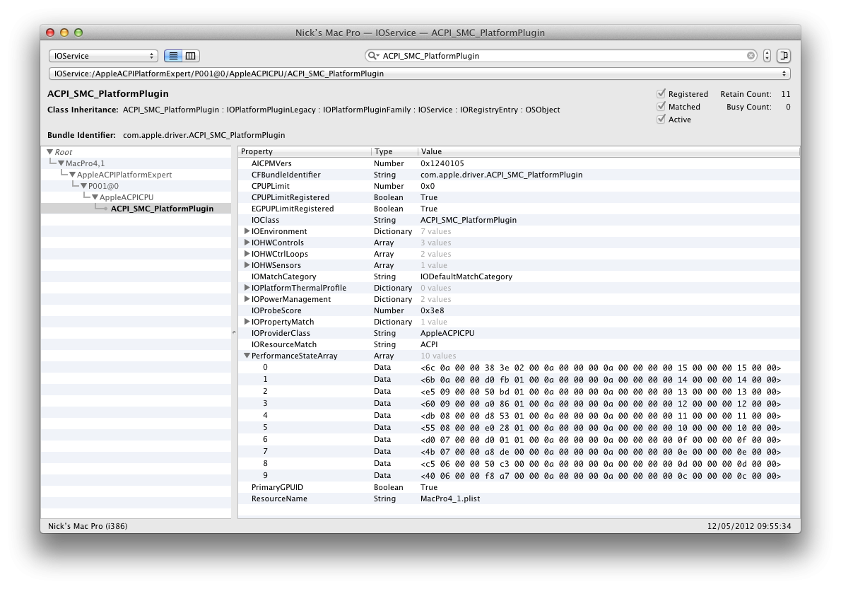841x589 pixels.
Task: Toggle the Registered checkbox
Action: click(661, 94)
